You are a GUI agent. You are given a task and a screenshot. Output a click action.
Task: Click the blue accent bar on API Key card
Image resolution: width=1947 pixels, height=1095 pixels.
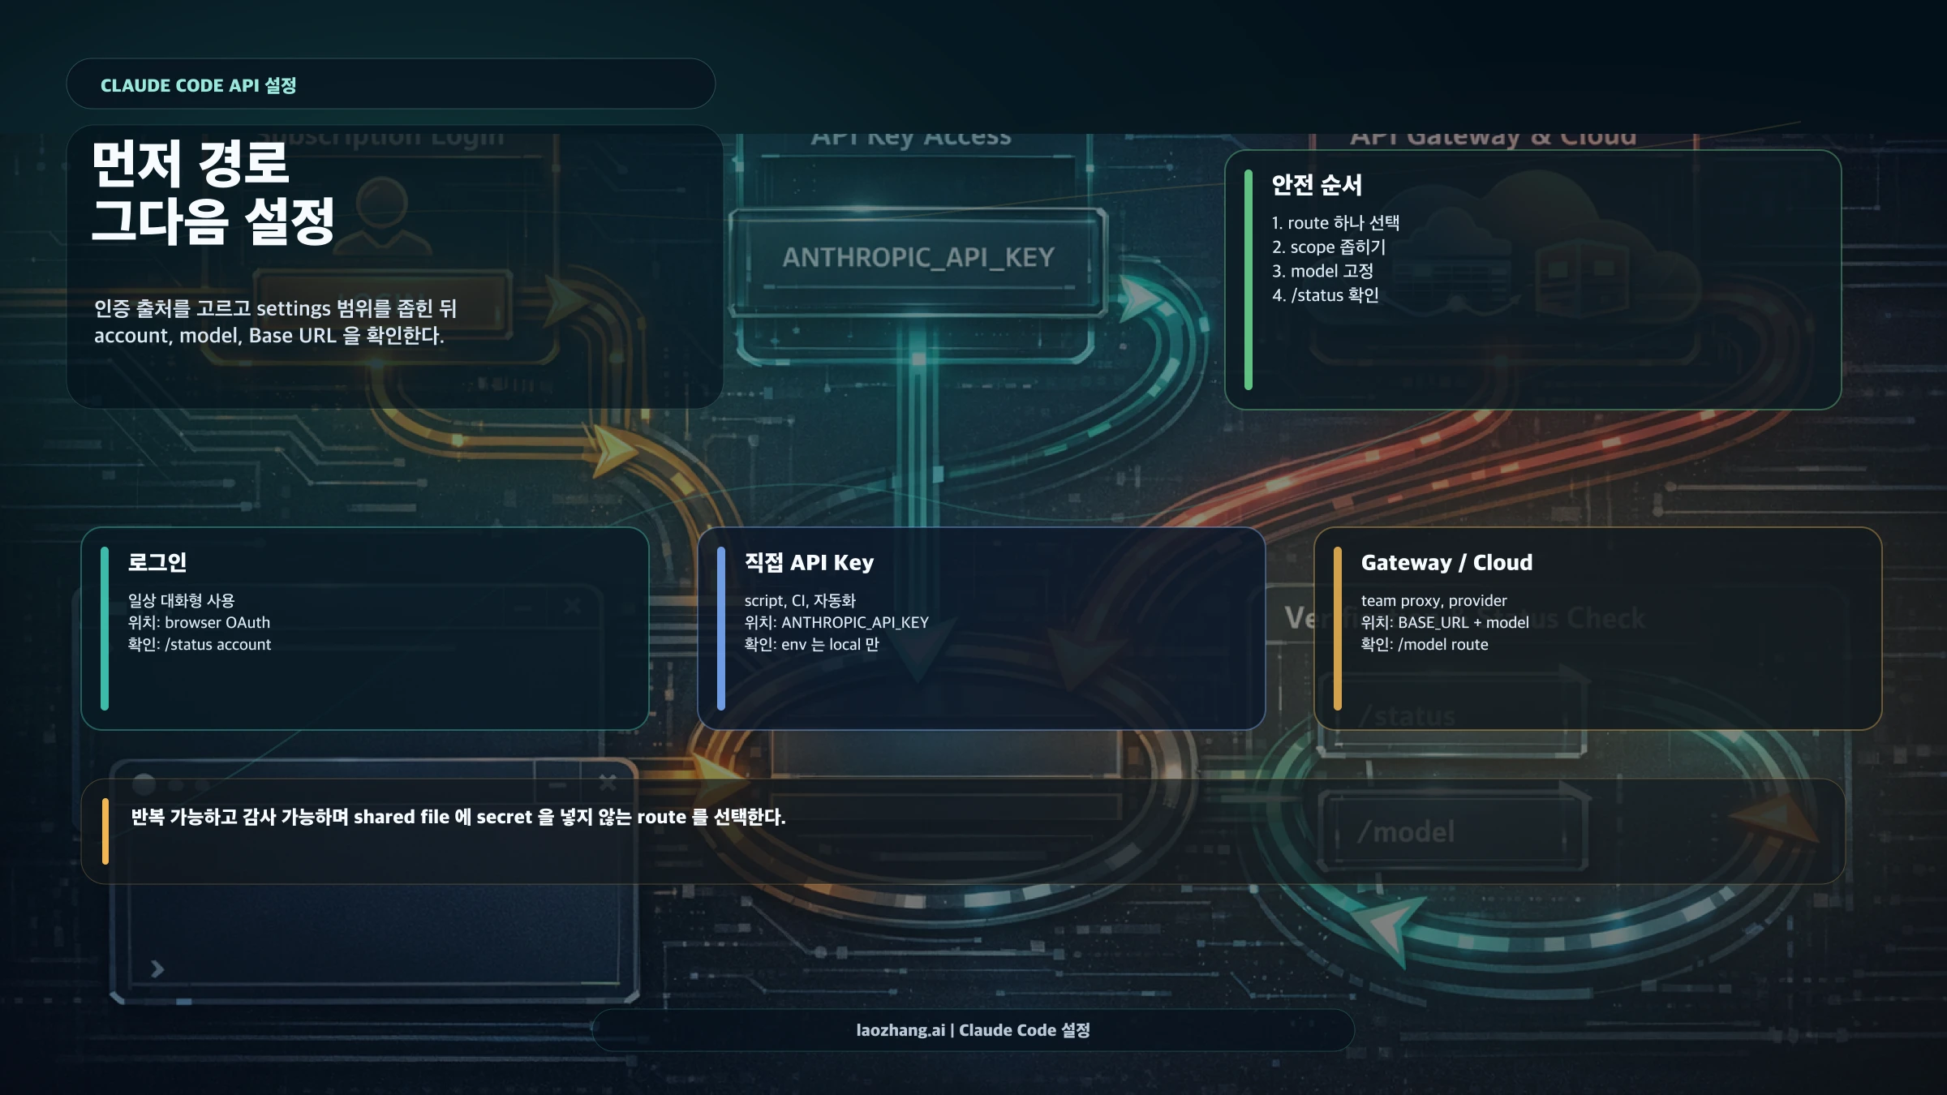721,629
